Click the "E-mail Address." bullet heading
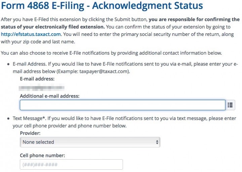The image size is (242, 172). (30, 64)
